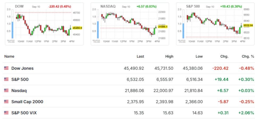
Task: Click yellow price tag 21886.1 on NASDAQ chart
Action: click(163, 27)
